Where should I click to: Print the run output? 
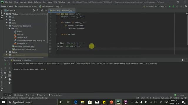10,79
